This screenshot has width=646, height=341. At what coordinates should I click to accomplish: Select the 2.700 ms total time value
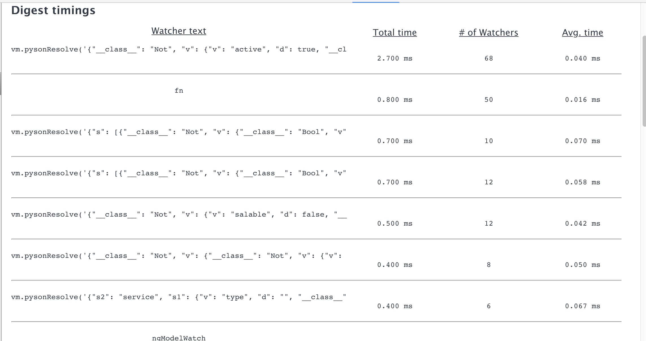pyautogui.click(x=394, y=59)
